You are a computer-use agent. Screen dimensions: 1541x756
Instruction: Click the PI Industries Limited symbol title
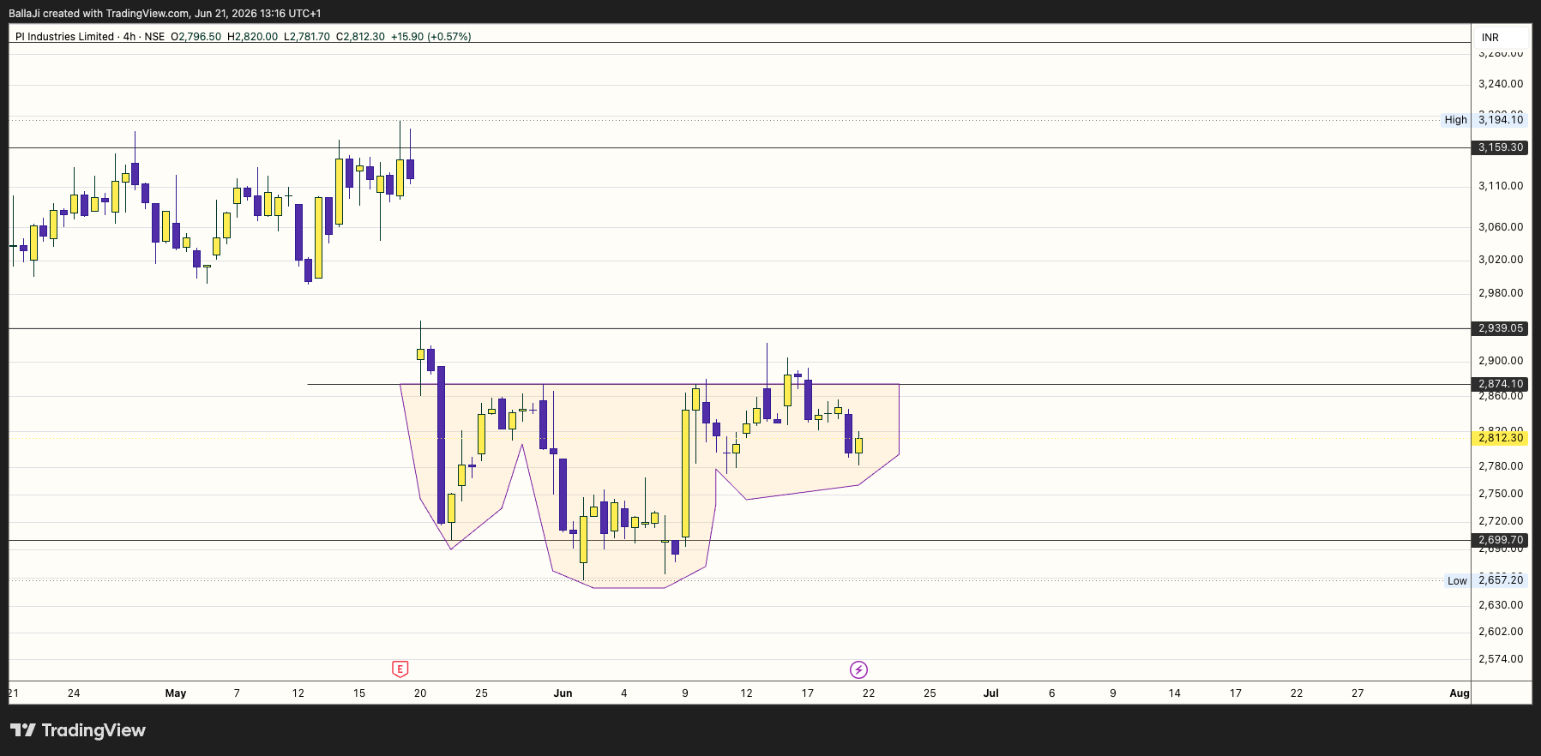pos(64,37)
